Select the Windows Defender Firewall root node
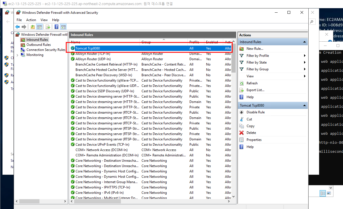 (x=44, y=35)
